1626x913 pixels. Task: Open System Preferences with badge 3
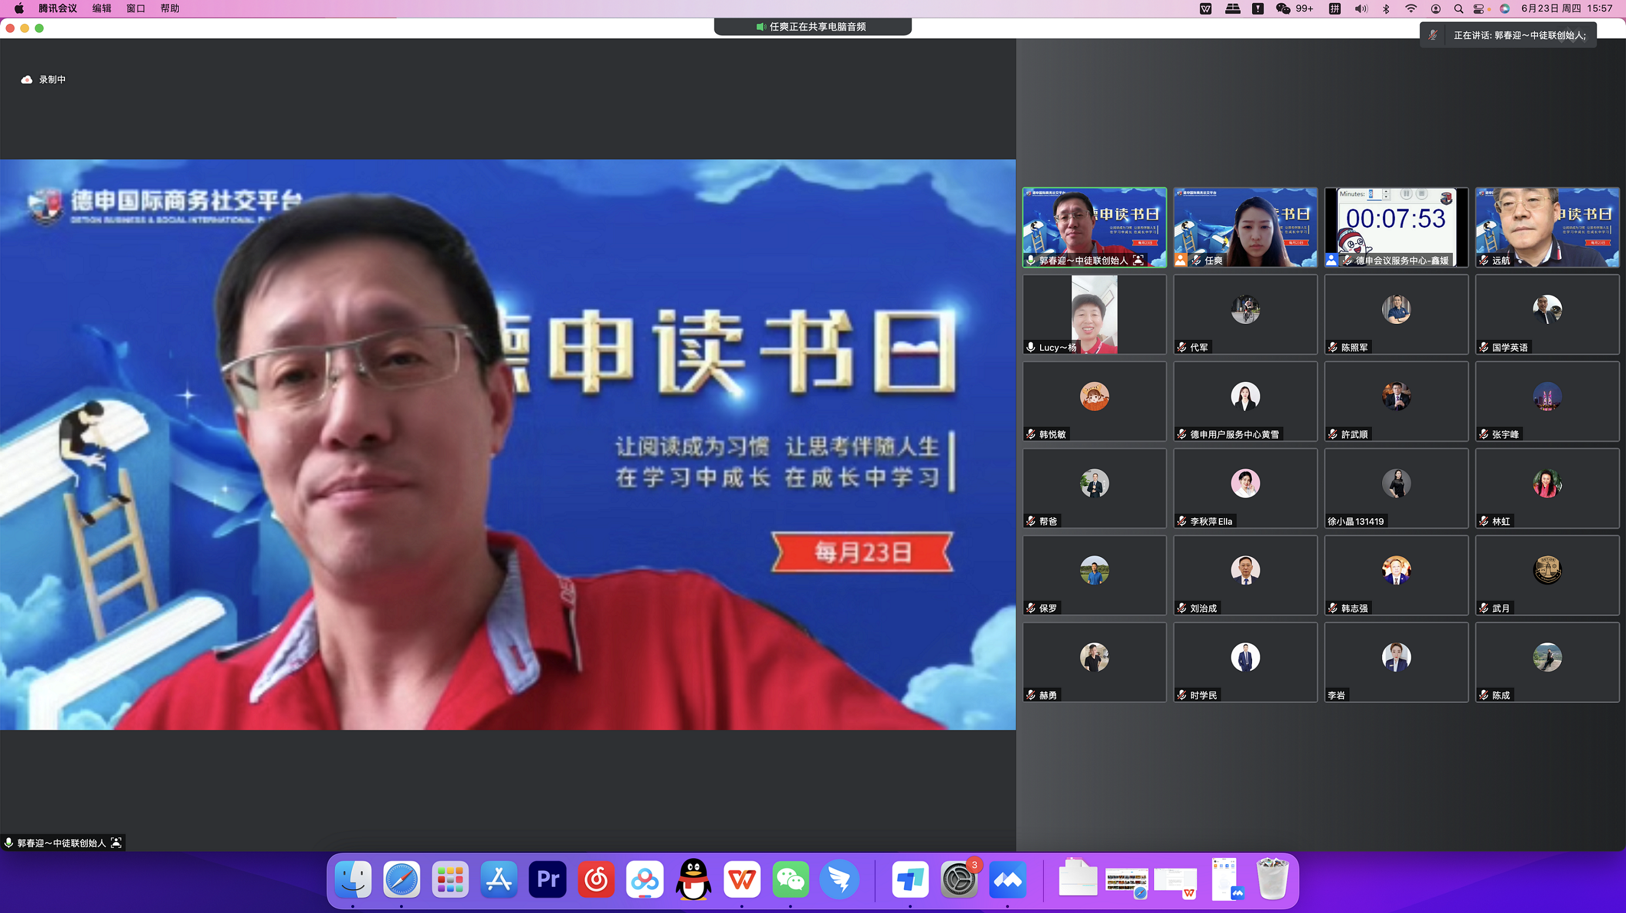[959, 879]
